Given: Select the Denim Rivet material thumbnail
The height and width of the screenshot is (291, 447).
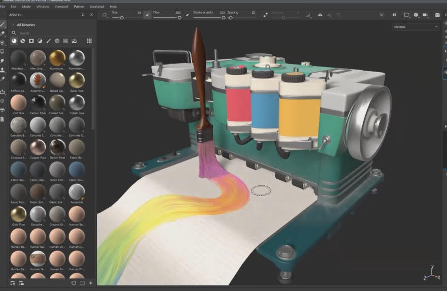Looking at the screenshot, I should (x=57, y=147).
